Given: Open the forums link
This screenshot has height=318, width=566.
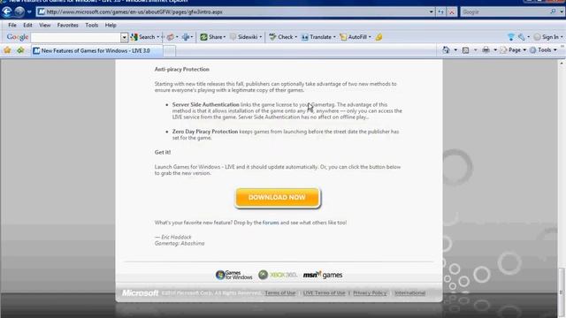Looking at the screenshot, I should [x=271, y=223].
